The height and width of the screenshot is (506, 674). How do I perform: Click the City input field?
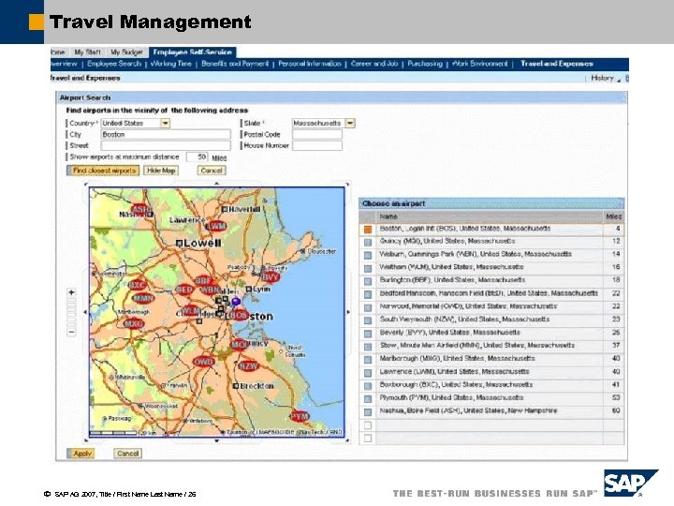[x=166, y=134]
